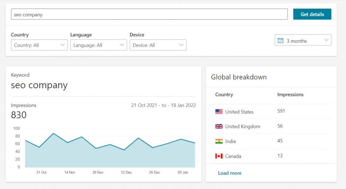
Task: Click the Country column header in breakdown
Action: pyautogui.click(x=224, y=95)
